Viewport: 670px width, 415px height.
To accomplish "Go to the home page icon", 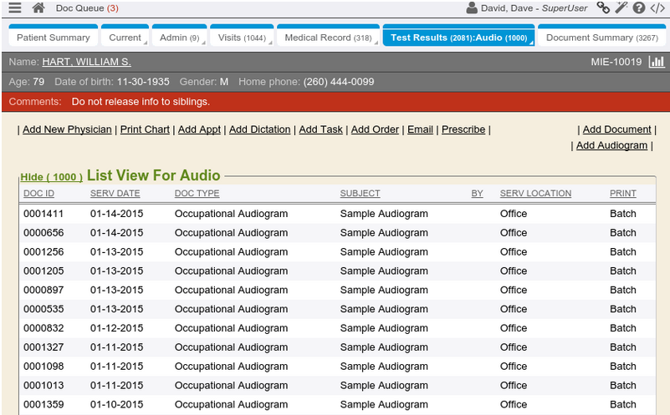I will point(38,8).
